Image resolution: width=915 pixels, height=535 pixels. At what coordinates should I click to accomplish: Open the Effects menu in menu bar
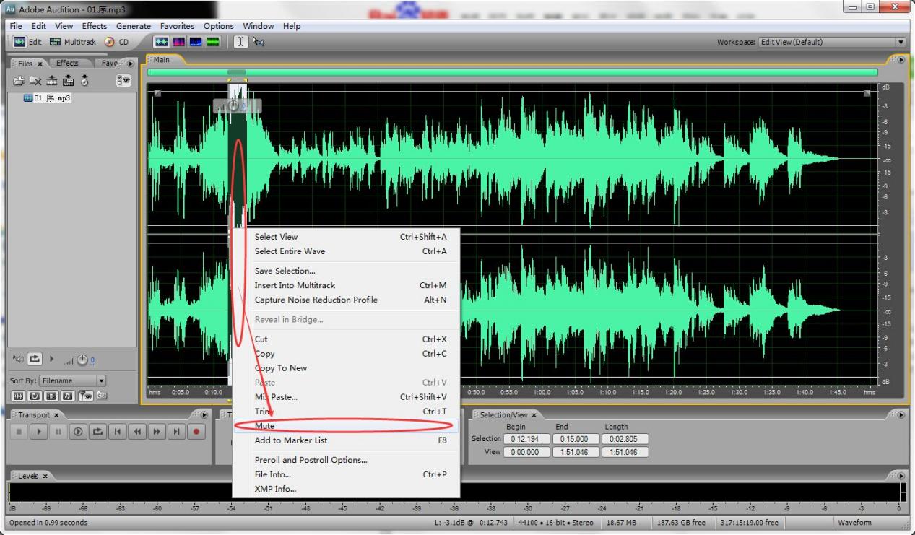(95, 26)
